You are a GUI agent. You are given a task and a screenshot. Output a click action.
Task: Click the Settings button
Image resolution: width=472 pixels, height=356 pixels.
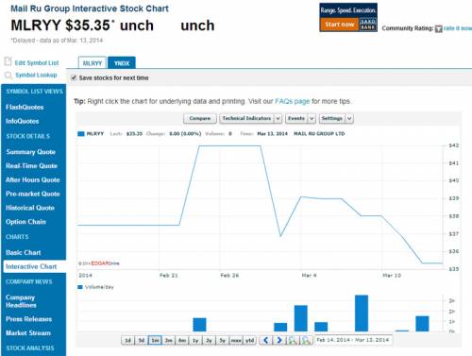coord(332,119)
